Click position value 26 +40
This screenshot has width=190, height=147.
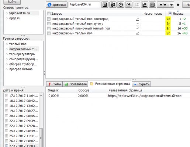pos(182,33)
